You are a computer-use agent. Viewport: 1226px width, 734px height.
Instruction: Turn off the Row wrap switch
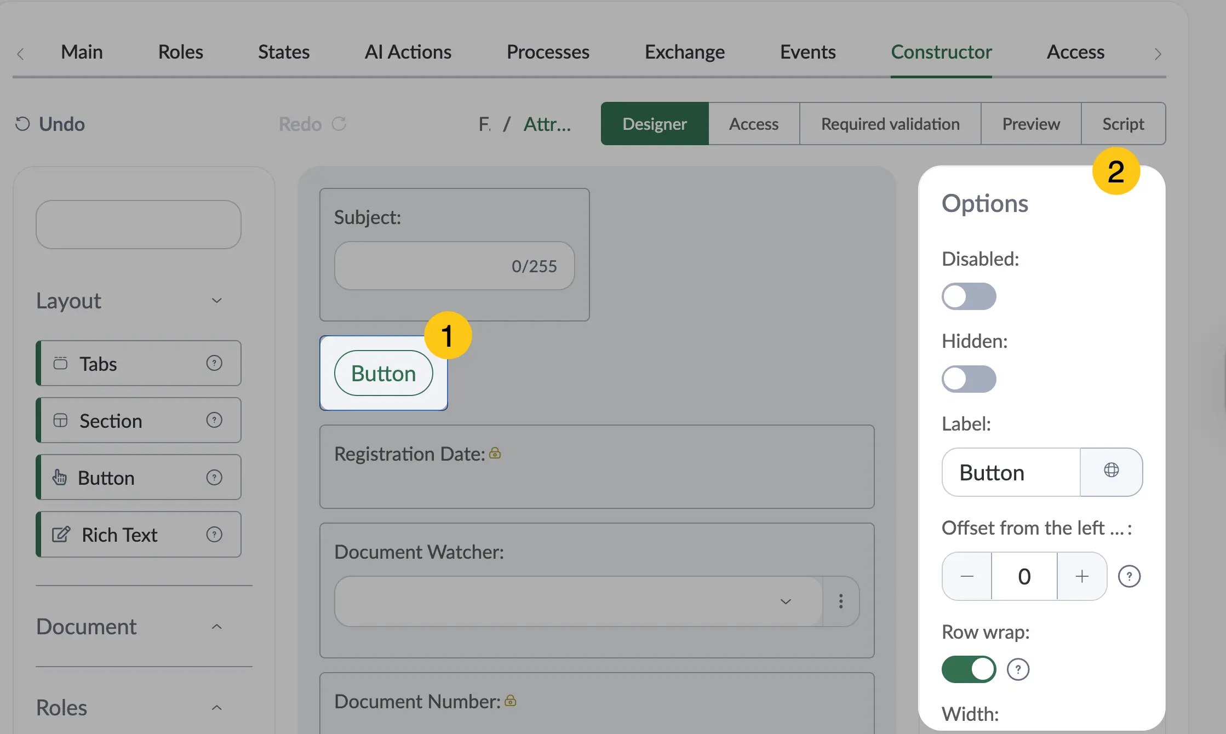click(969, 669)
